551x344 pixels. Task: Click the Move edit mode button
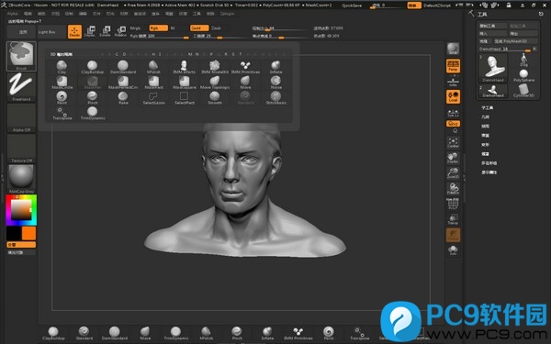tap(90, 31)
